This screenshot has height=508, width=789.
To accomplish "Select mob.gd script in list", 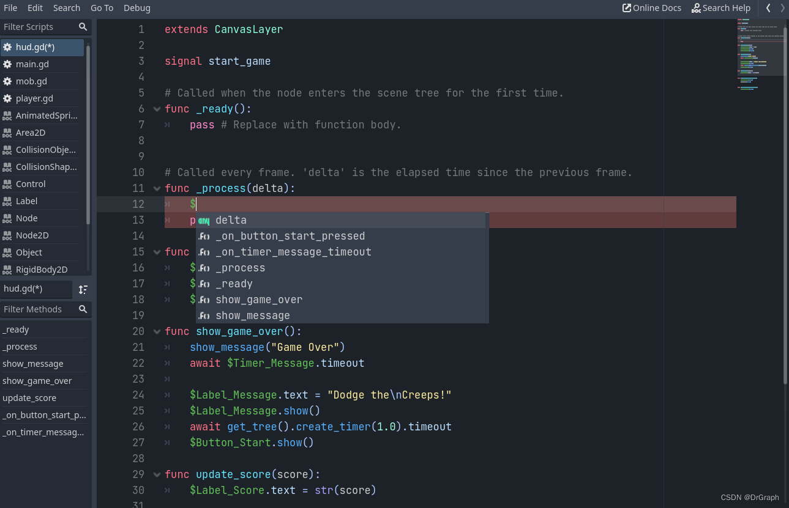I will 42,81.
